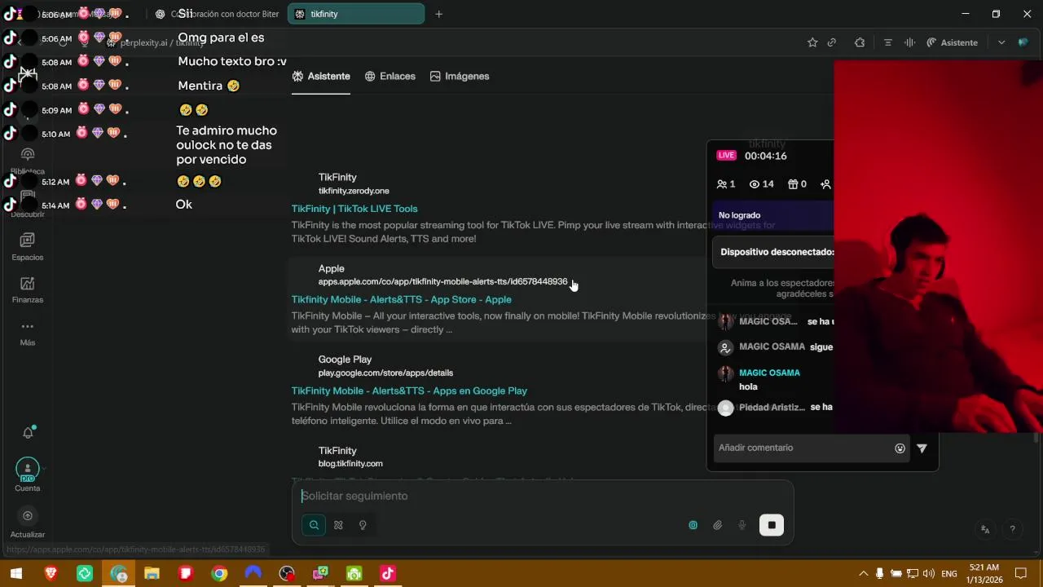Send comment with paper plane icon
The height and width of the screenshot is (587, 1043).
922,448
